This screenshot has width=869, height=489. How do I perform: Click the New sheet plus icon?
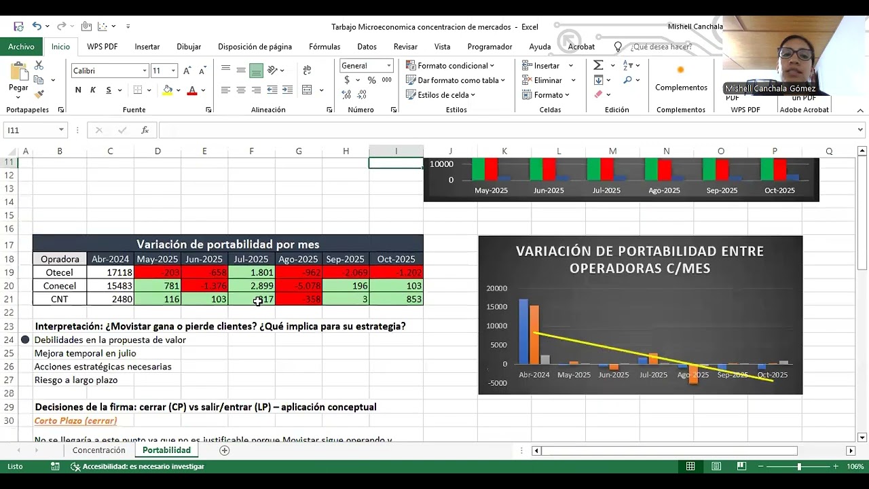point(225,450)
